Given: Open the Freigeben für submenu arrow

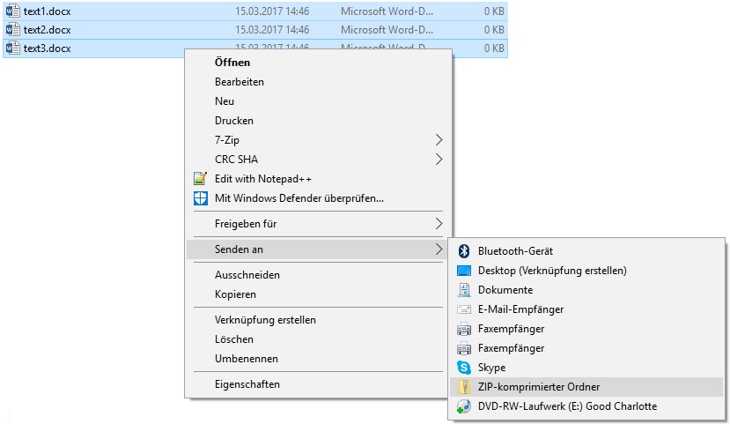Looking at the screenshot, I should (x=439, y=224).
